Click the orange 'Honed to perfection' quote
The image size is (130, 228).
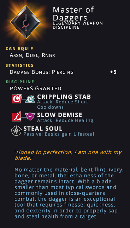tap(68, 155)
